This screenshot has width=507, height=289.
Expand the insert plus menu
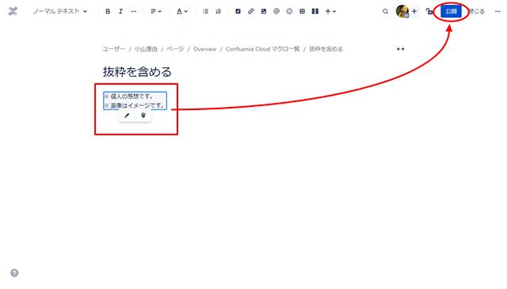pyautogui.click(x=331, y=11)
